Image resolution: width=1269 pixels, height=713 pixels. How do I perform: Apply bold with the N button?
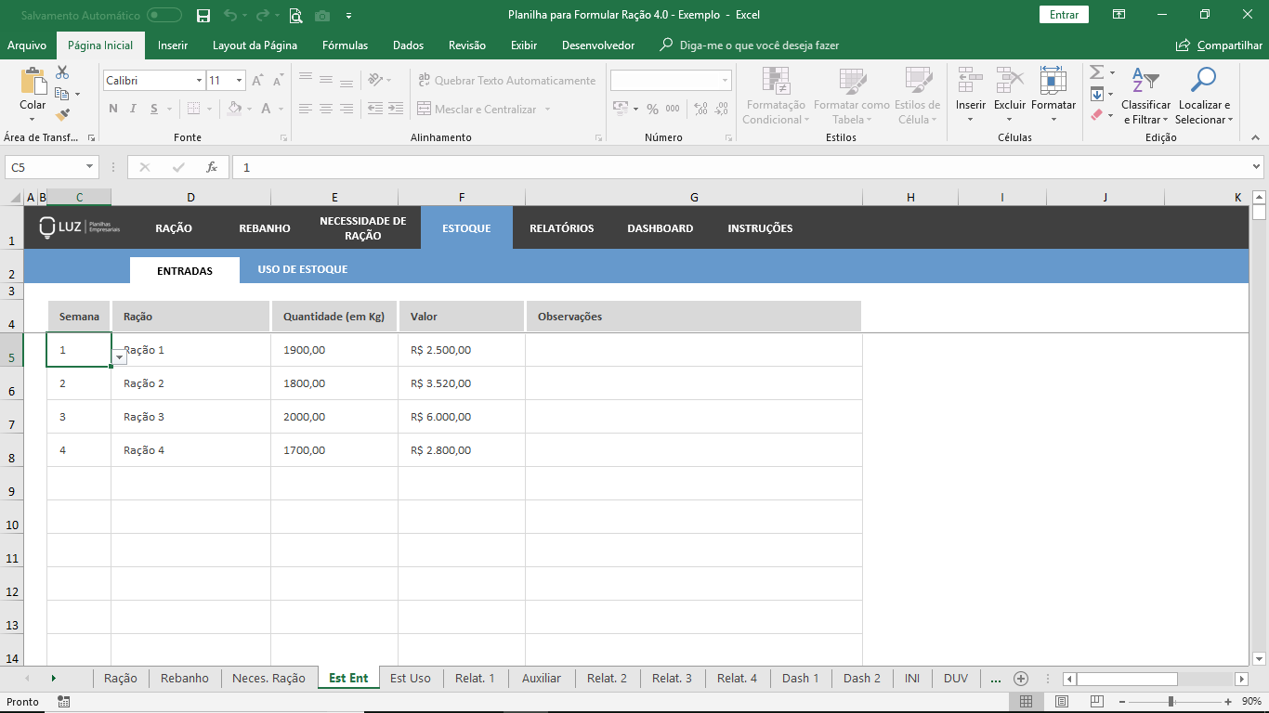113,109
